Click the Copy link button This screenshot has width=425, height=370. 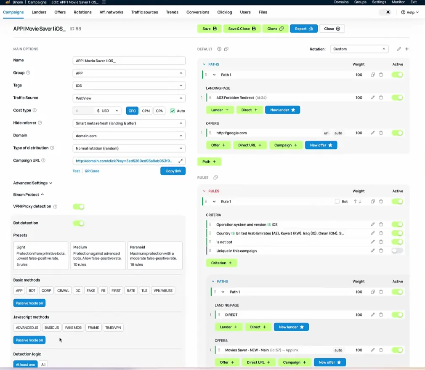coord(173,171)
